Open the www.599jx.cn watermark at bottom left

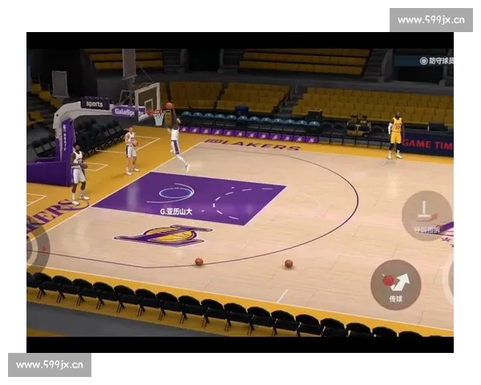[50, 365]
